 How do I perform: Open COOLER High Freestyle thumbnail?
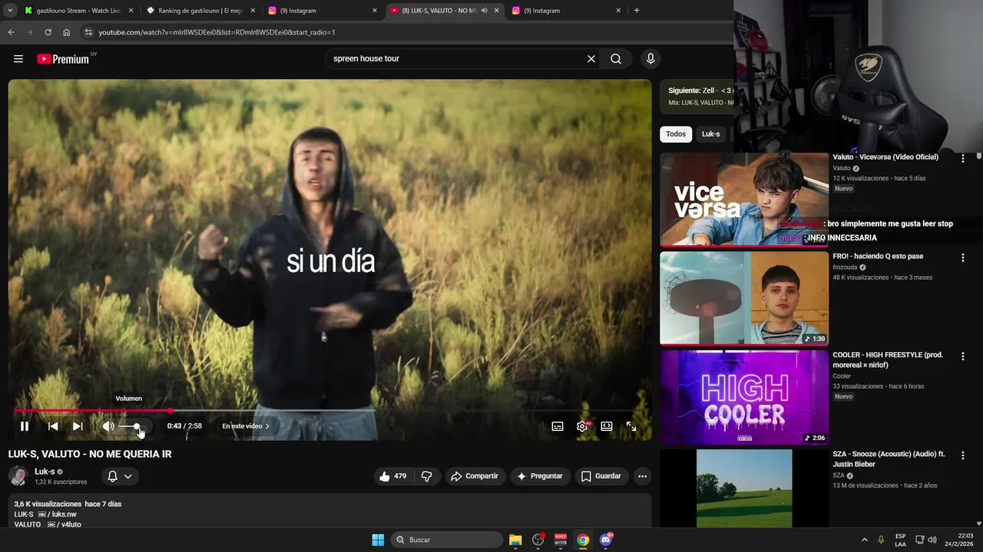coord(744,397)
